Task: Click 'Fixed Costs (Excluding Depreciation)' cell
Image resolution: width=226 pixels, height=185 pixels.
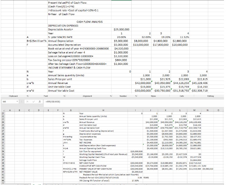Action: pyautogui.click(x=96, y=131)
